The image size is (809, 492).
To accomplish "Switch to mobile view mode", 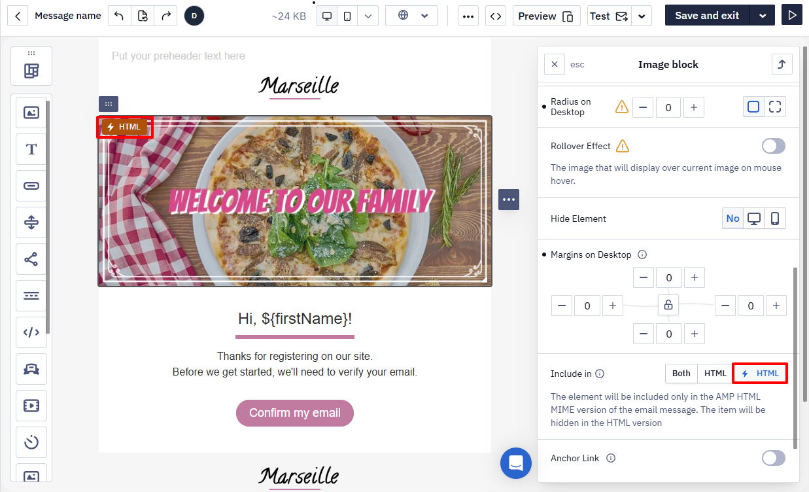I will pos(347,16).
